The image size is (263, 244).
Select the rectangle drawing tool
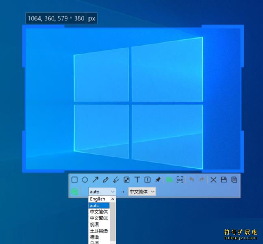point(75,180)
